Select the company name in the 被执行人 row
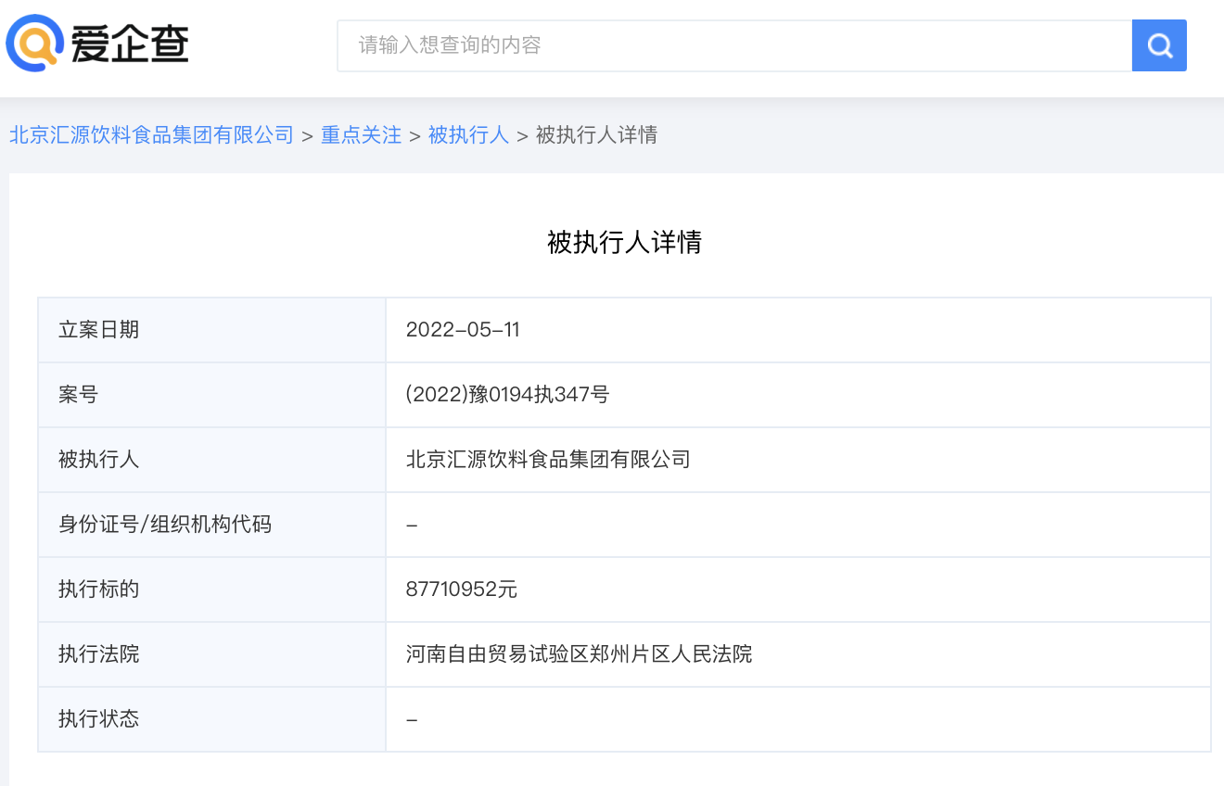The height and width of the screenshot is (786, 1224). (549, 459)
